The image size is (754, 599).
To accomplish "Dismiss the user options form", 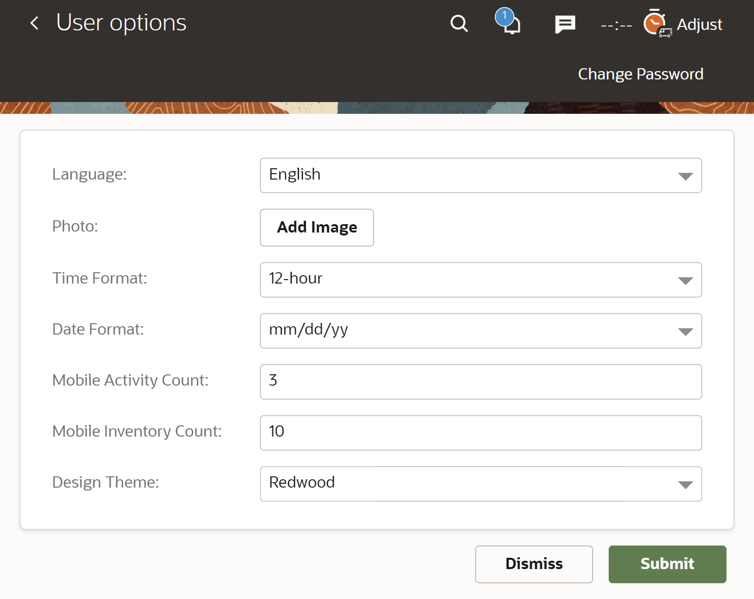I will (x=534, y=564).
